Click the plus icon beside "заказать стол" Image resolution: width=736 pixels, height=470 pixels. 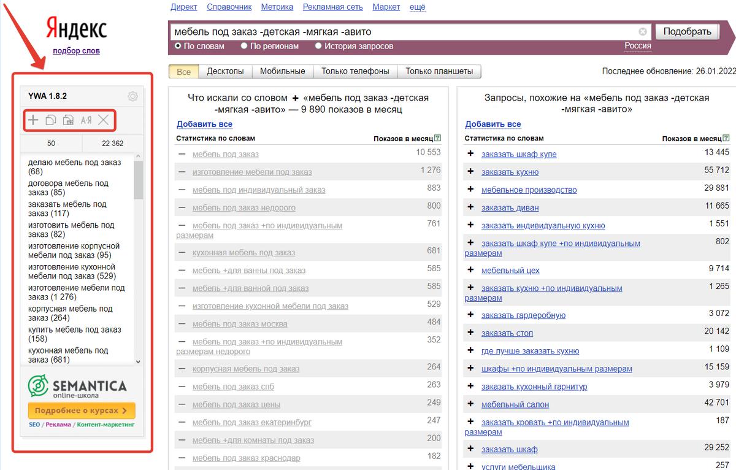pos(470,333)
